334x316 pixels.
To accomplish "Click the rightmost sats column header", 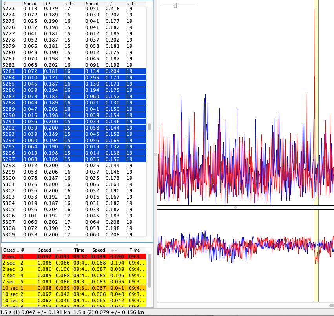I will [x=131, y=3].
